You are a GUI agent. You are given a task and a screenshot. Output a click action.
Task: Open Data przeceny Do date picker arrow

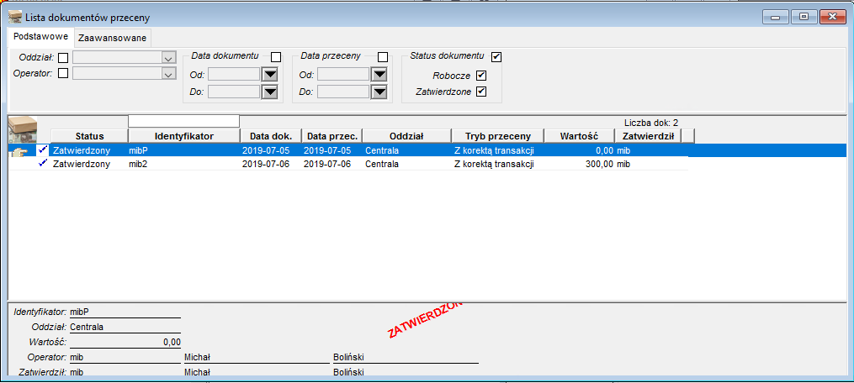pos(379,92)
